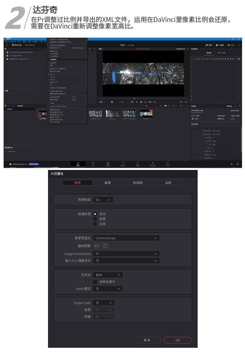The height and width of the screenshot is (353, 245).
Task: Open clip name dropdown 2x35 变形 2.mp4
Action: tap(143, 49)
